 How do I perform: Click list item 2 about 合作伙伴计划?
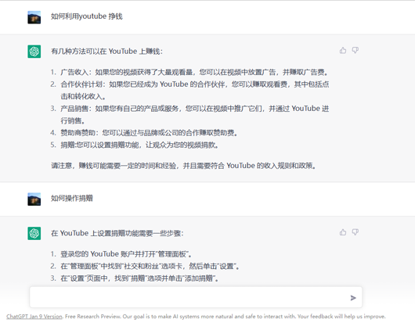(x=189, y=90)
